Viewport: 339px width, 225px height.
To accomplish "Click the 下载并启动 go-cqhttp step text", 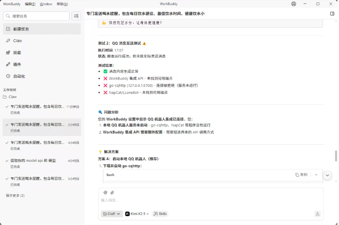I will pyautogui.click(x=122, y=166).
